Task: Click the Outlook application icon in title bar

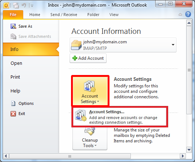Action: [6, 5]
